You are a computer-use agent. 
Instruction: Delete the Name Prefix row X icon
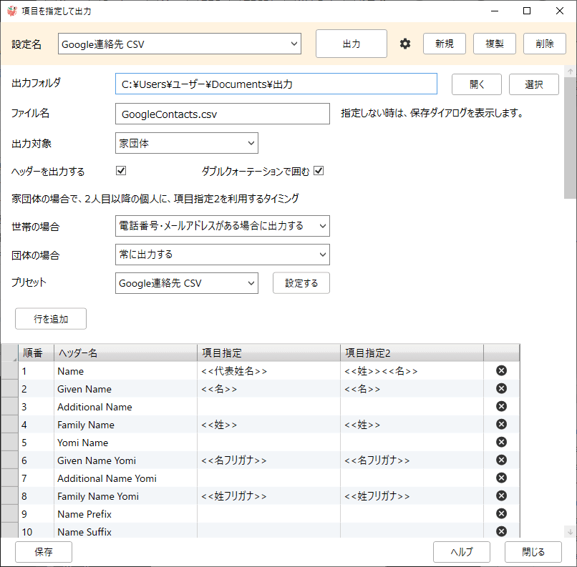pos(501,514)
